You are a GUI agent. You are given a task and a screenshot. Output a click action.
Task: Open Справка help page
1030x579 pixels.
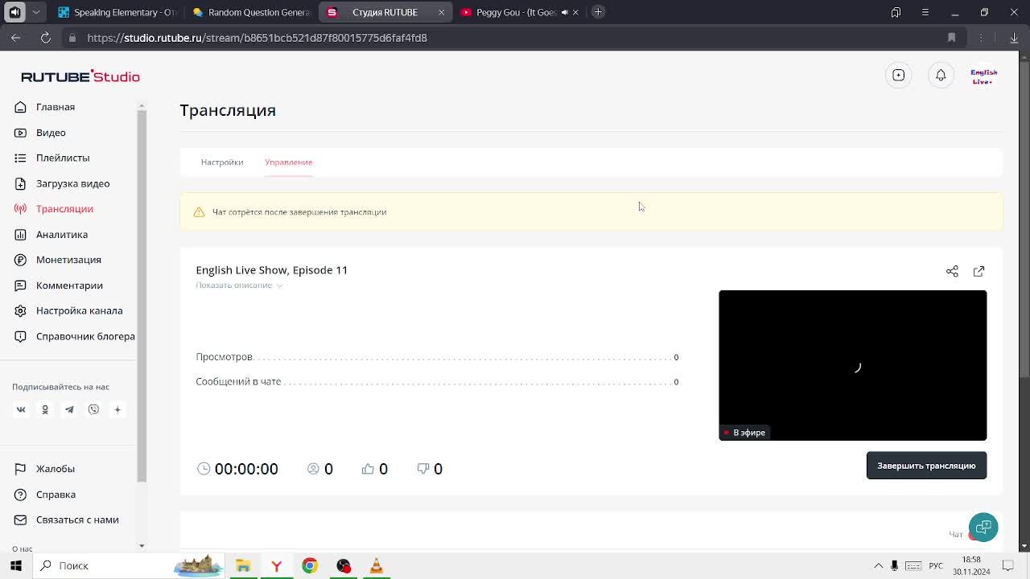(x=56, y=495)
